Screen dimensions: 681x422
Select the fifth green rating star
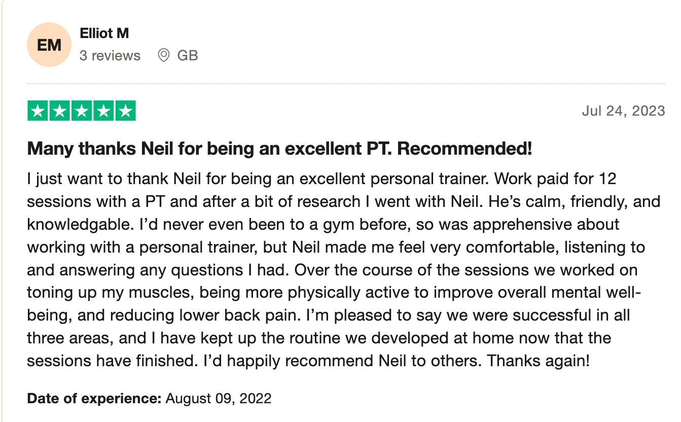click(126, 111)
